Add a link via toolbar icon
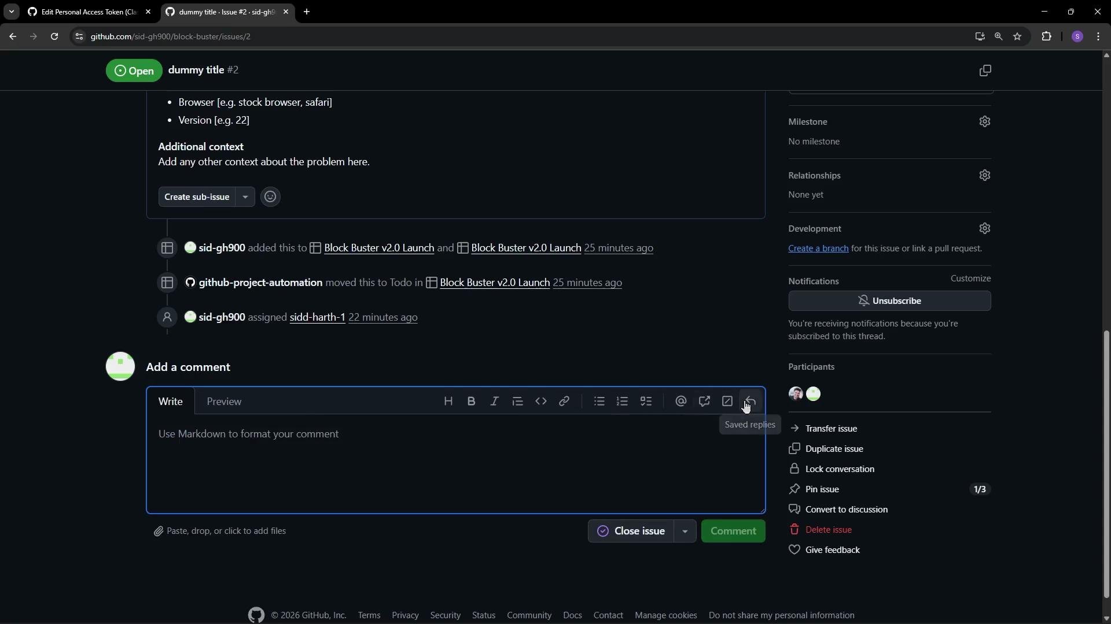 tap(564, 401)
